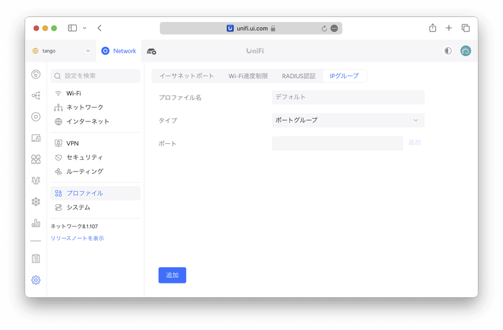Switch to the RADIUS認証 tab

299,76
